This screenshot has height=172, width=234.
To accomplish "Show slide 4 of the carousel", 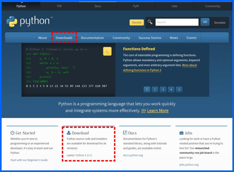I will (x=171, y=89).
